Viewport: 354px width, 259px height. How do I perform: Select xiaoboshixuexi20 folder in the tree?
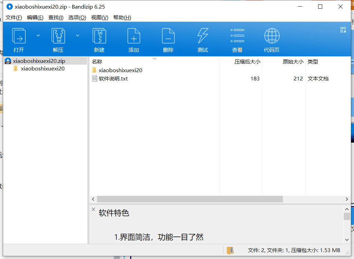(x=43, y=69)
